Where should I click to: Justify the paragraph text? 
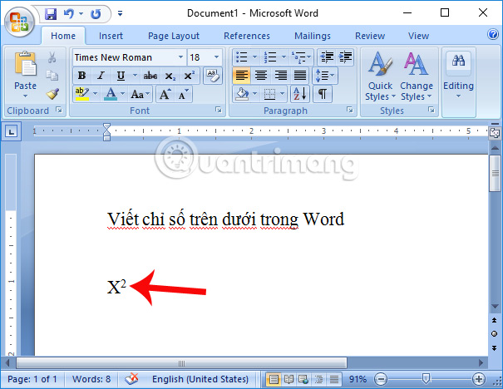(300, 76)
